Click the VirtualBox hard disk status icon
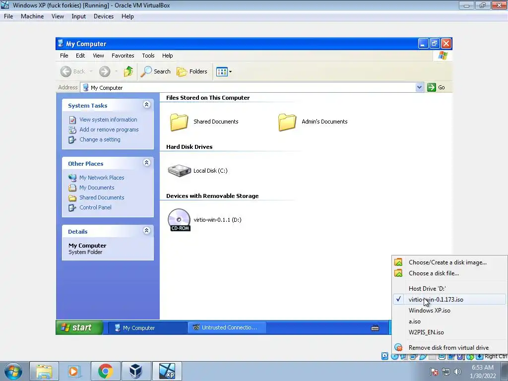The height and width of the screenshot is (381, 508). point(384,356)
